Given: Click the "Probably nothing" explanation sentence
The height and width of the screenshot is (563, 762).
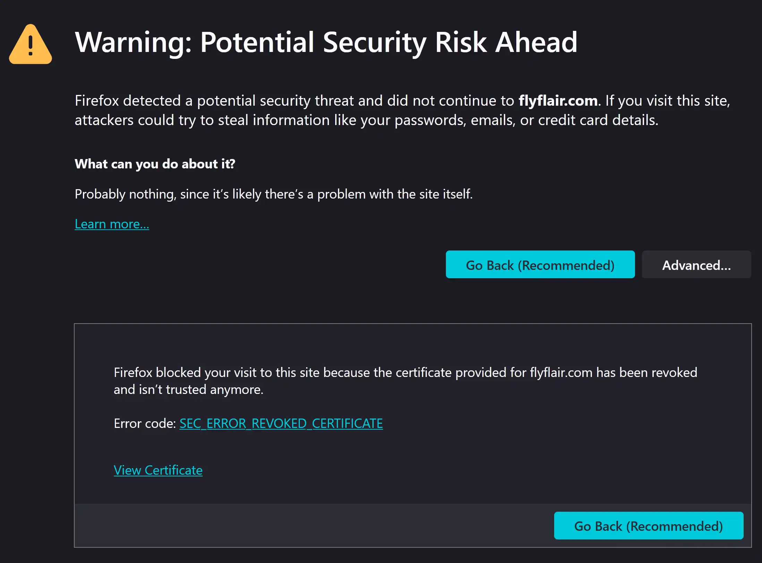Looking at the screenshot, I should coord(273,194).
